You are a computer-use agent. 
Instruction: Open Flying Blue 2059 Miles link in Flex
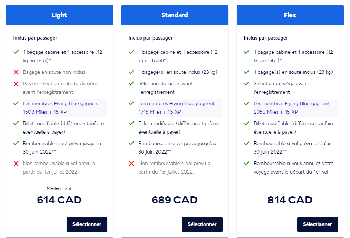tap(291, 108)
